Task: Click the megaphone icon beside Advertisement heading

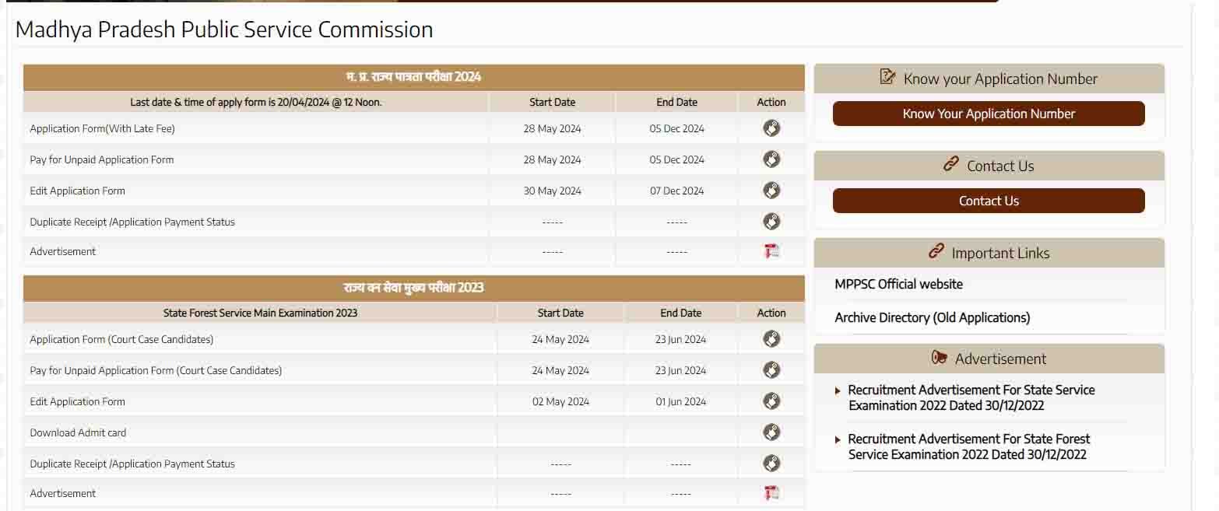Action: [x=939, y=358]
